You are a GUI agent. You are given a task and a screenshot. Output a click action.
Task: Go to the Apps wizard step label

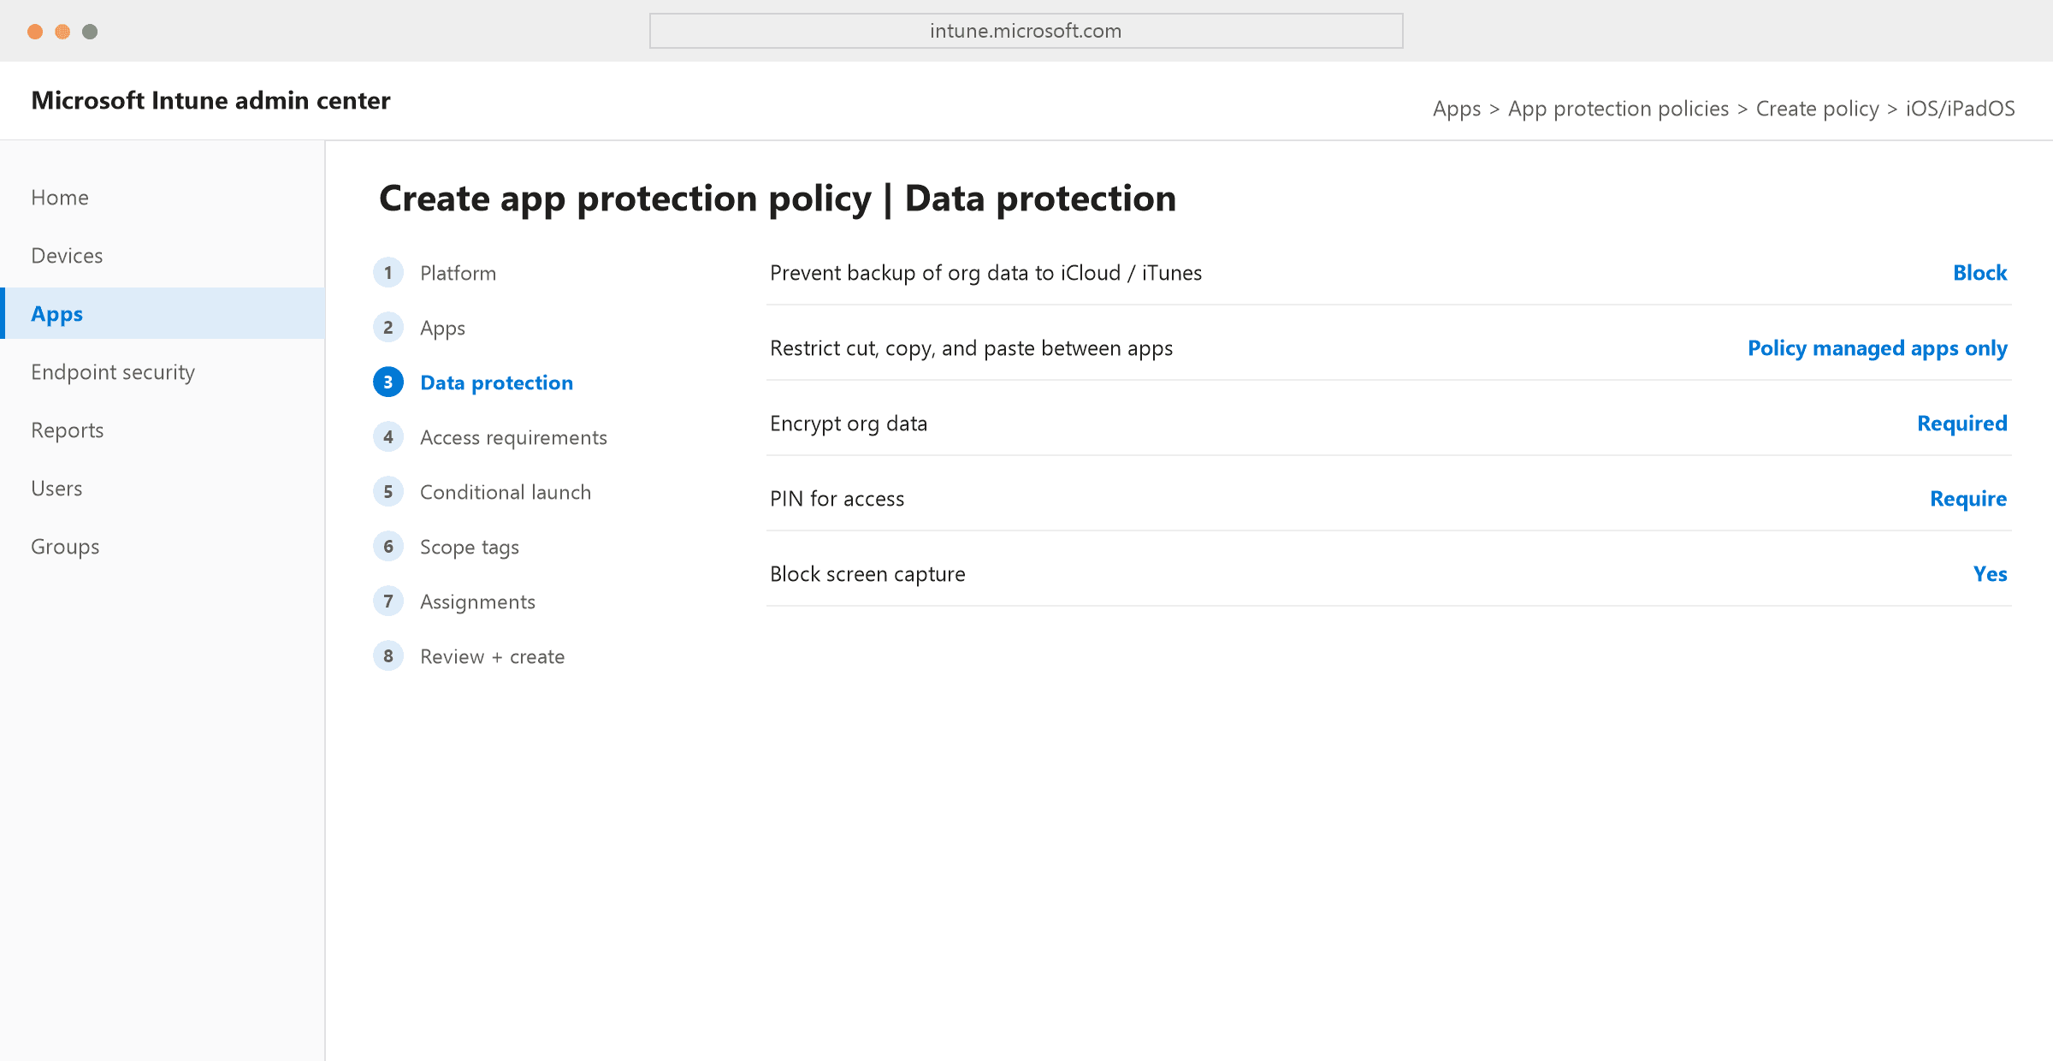point(442,329)
